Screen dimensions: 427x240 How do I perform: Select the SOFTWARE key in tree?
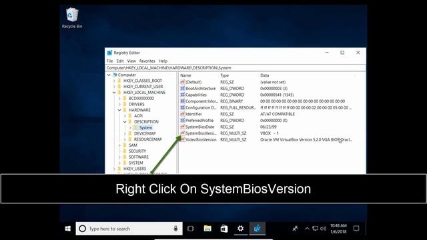(x=139, y=157)
